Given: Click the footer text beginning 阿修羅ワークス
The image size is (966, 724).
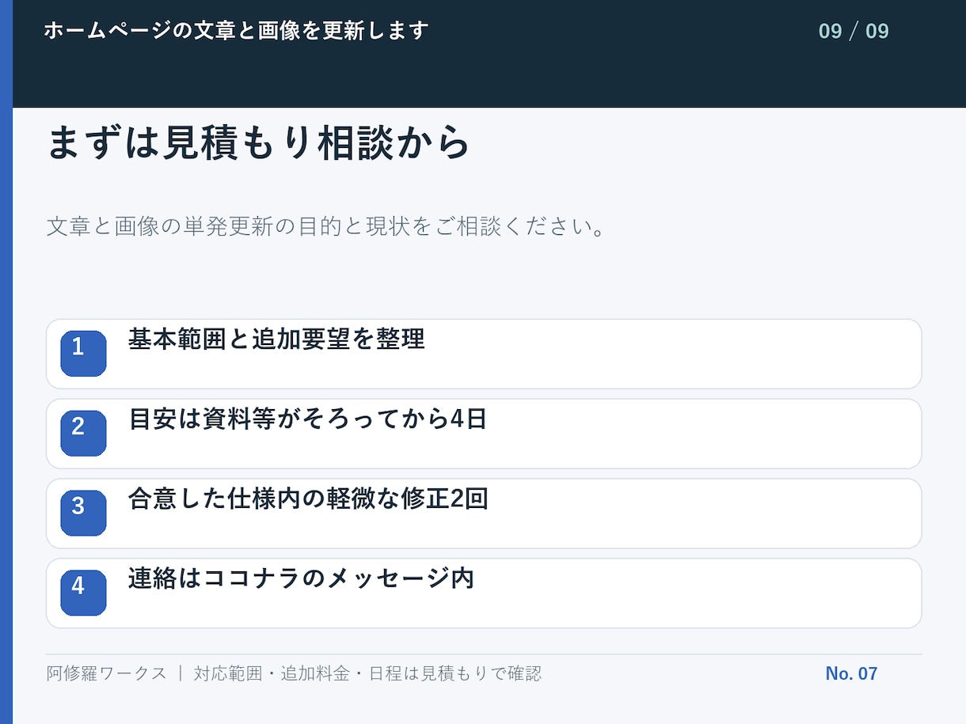Looking at the screenshot, I should (x=294, y=674).
